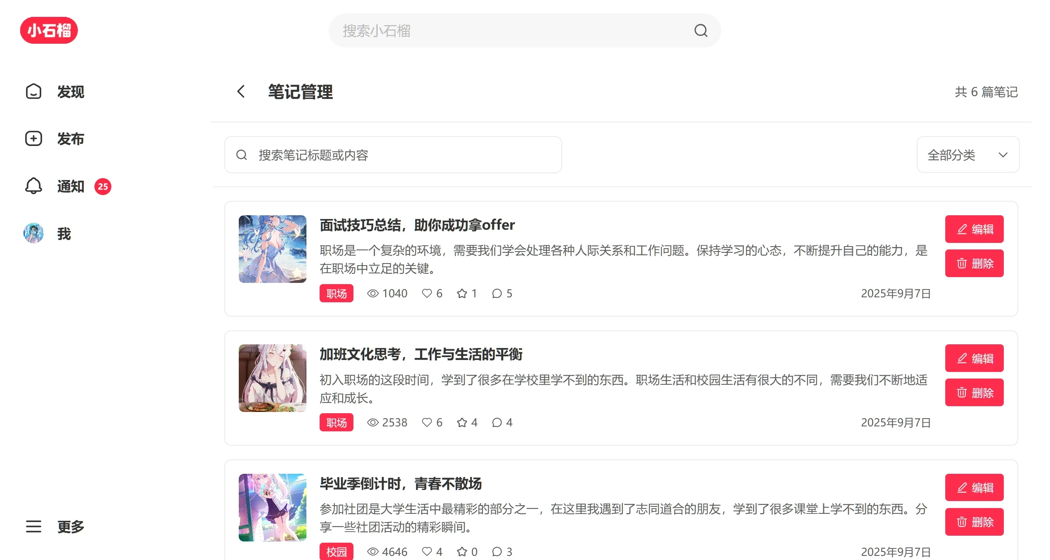This screenshot has height=560, width=1050.
Task: Click the heart likes icon on 面试技巧总结 note
Action: click(427, 293)
